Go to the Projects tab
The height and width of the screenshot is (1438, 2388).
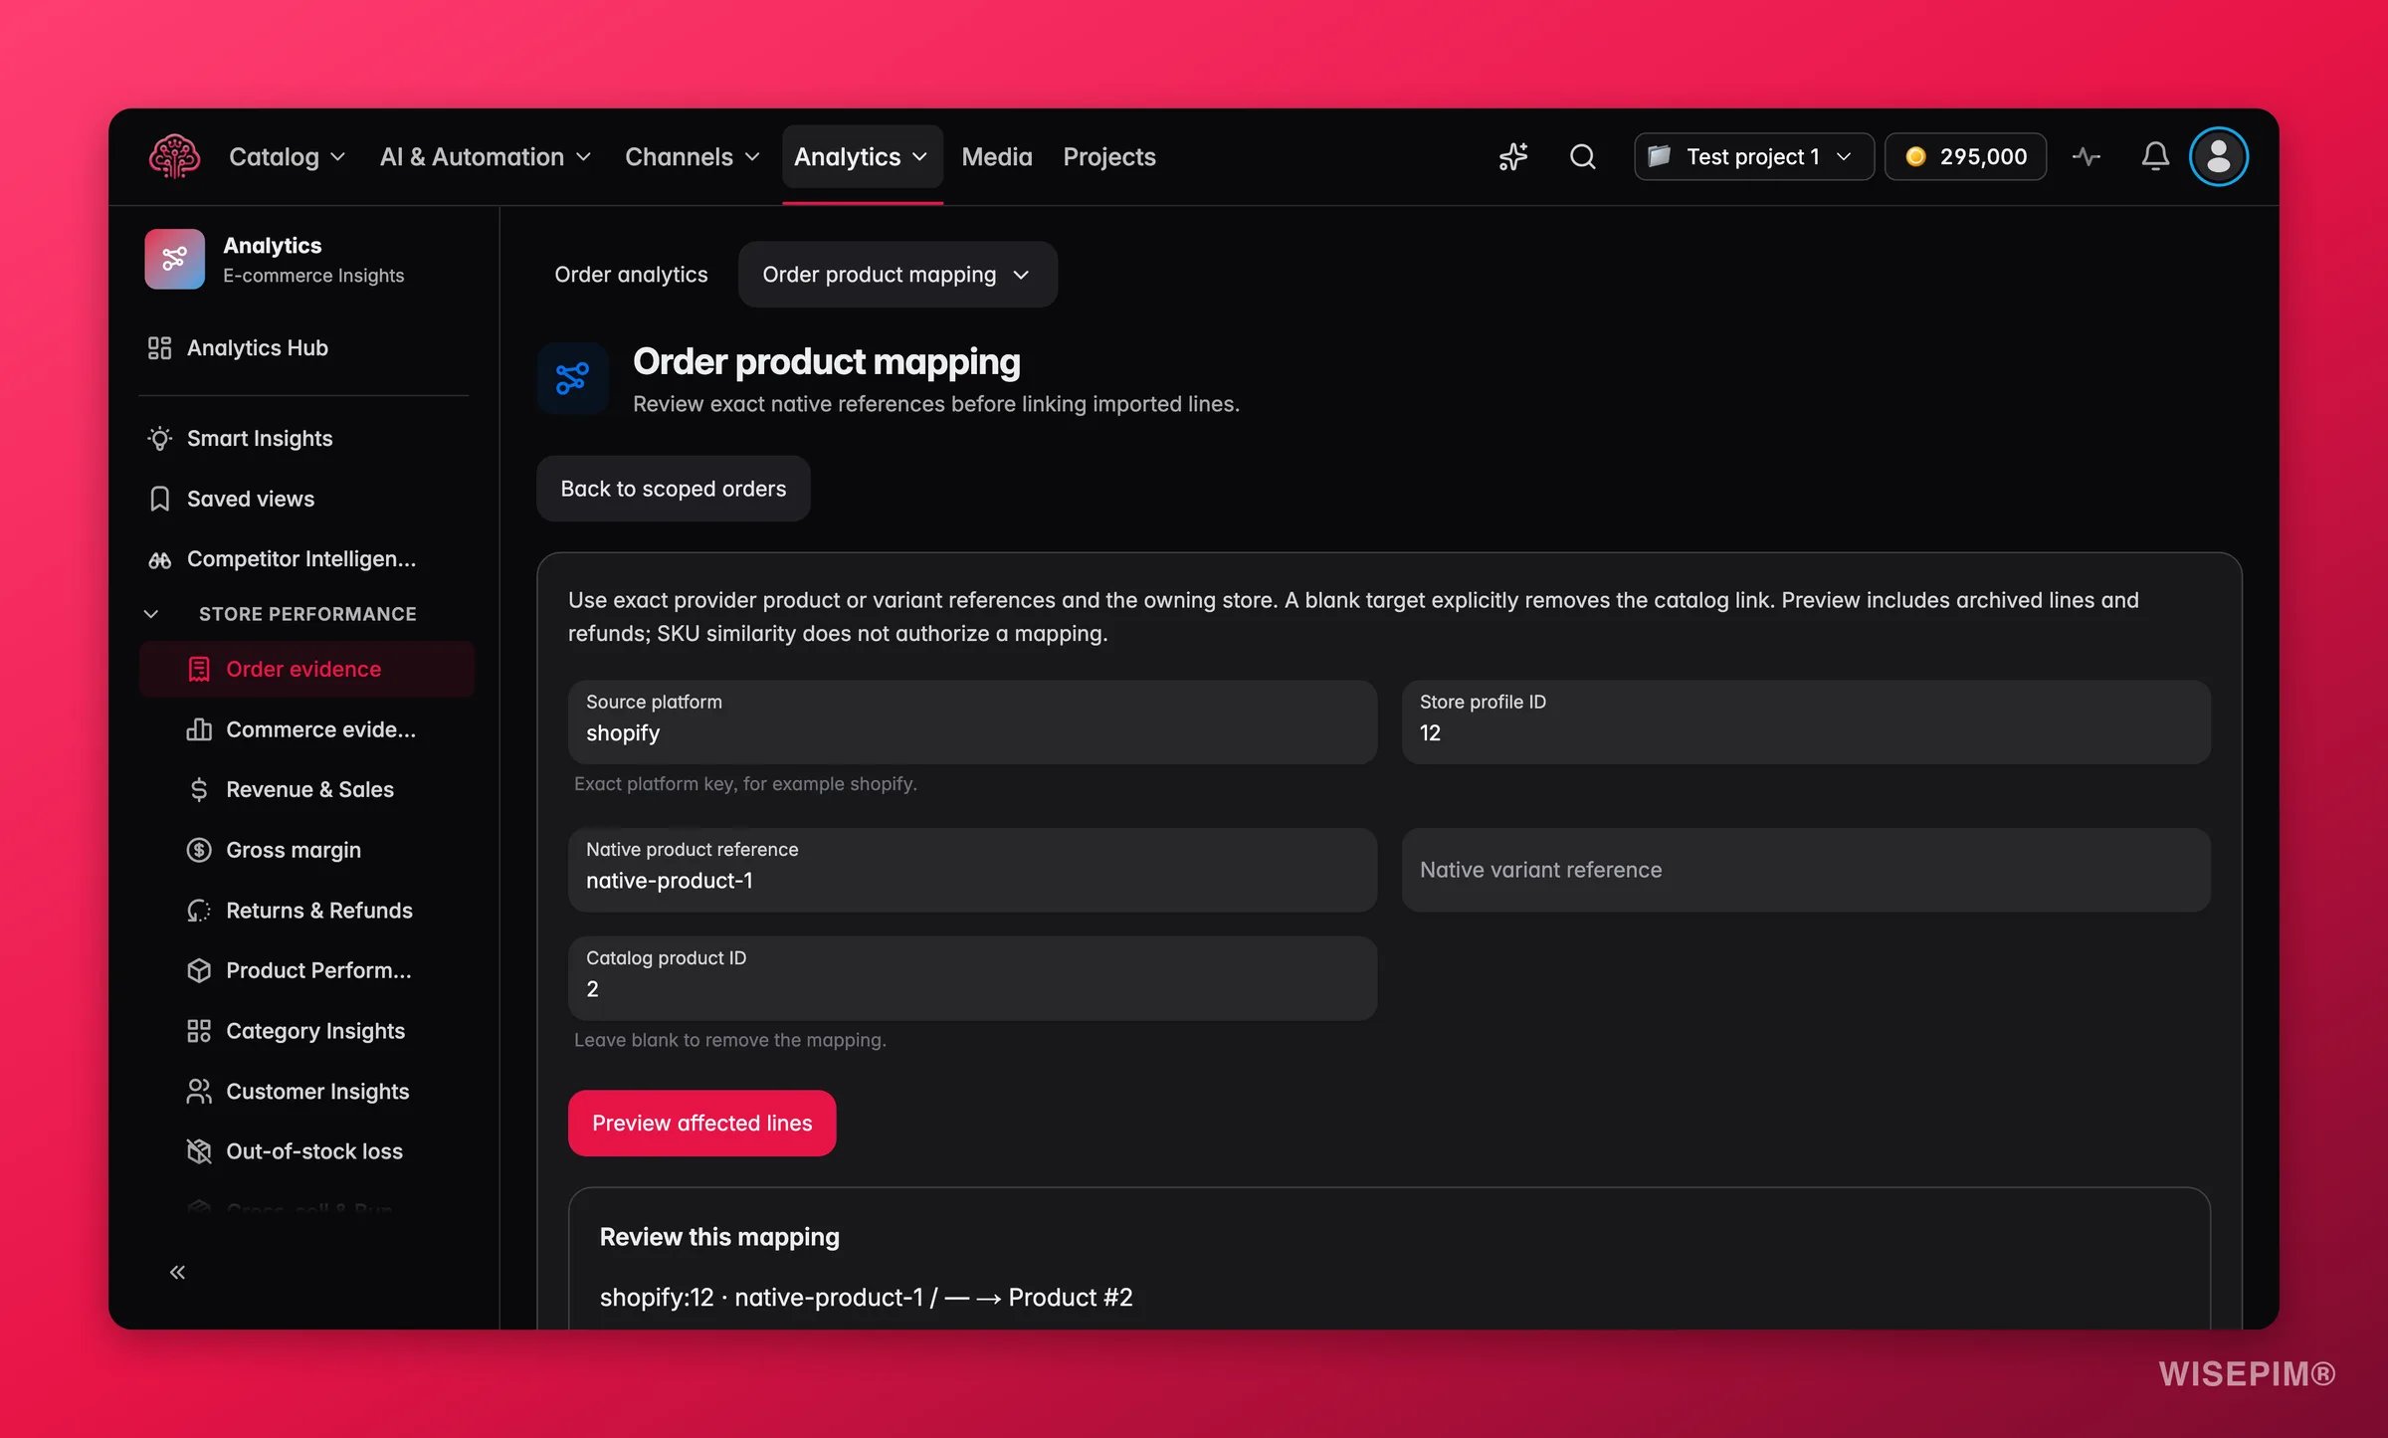[x=1108, y=156]
